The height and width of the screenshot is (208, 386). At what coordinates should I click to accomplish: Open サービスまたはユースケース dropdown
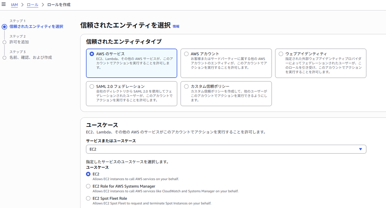[x=226, y=149]
